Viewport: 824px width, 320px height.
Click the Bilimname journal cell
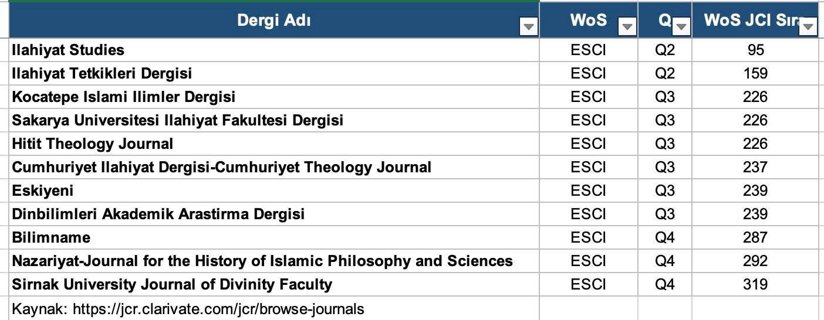pyautogui.click(x=51, y=237)
